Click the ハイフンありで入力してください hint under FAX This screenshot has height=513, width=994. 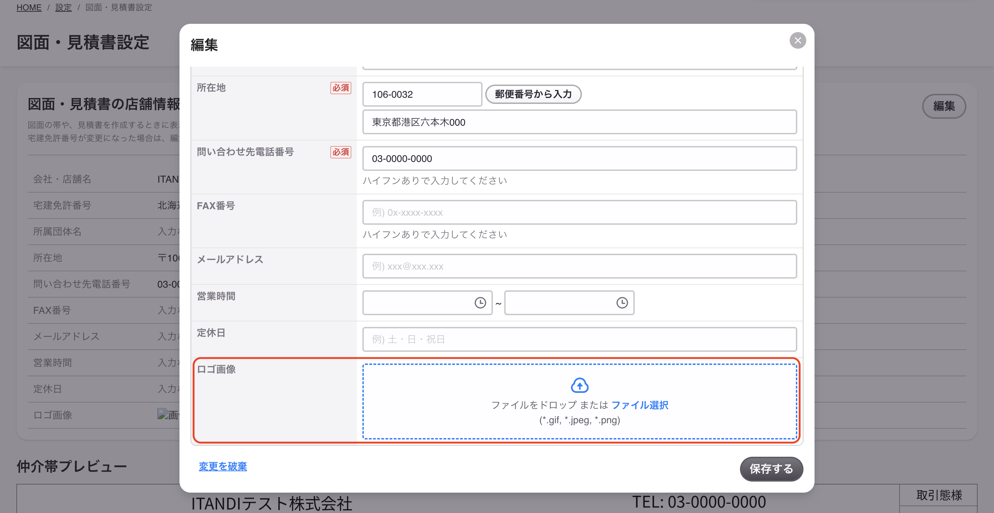pyautogui.click(x=435, y=234)
